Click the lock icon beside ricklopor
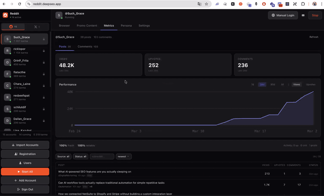 44,51
